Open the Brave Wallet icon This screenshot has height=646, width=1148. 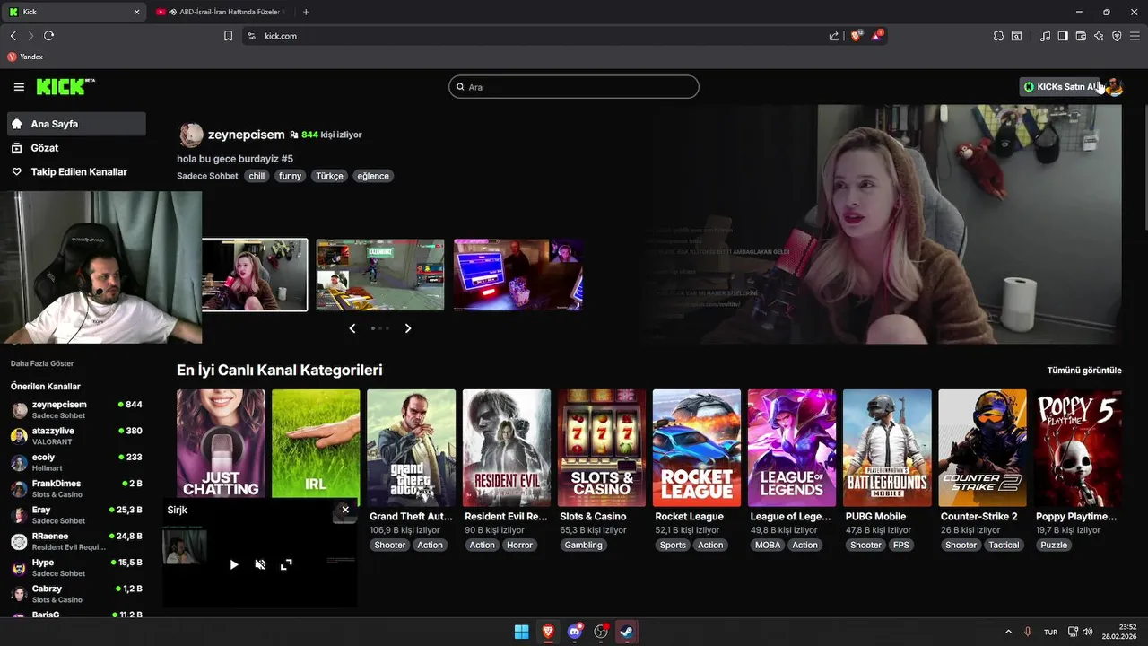[x=1081, y=36]
